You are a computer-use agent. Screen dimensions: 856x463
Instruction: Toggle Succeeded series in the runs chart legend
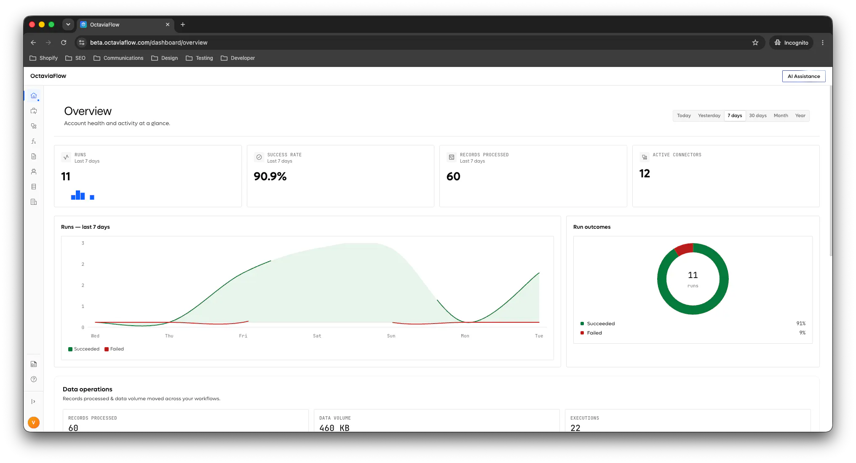84,349
